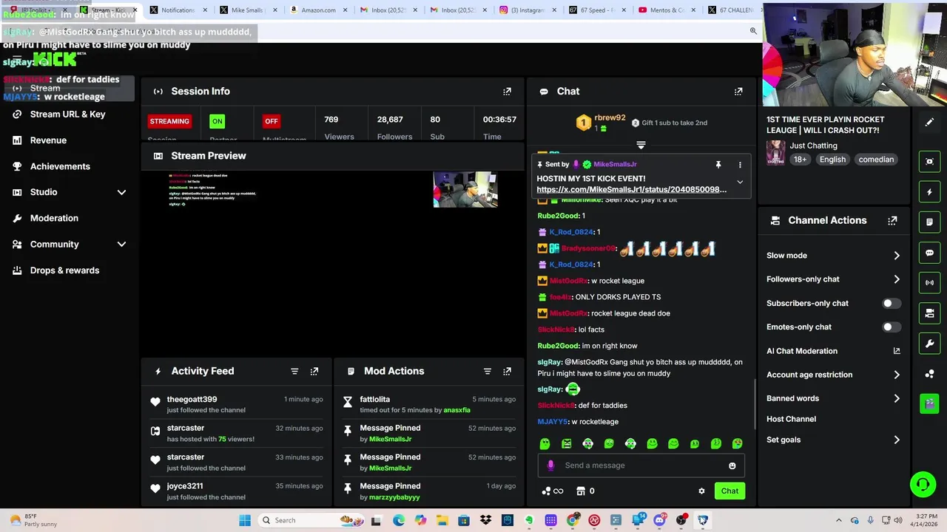Expand the Community sidebar section
This screenshot has width=947, height=532.
[x=121, y=244]
